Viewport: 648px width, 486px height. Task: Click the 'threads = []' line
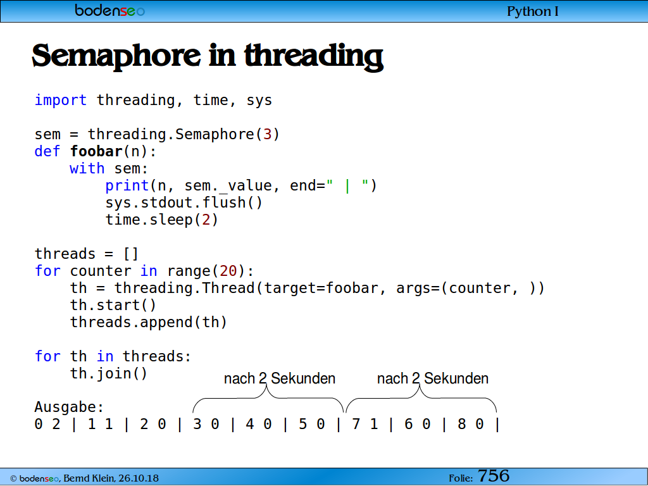pos(86,254)
